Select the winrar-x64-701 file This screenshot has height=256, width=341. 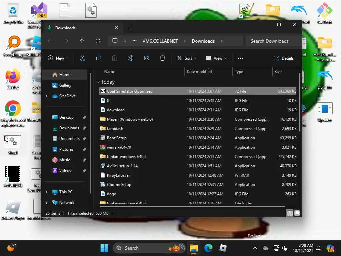coord(198,147)
